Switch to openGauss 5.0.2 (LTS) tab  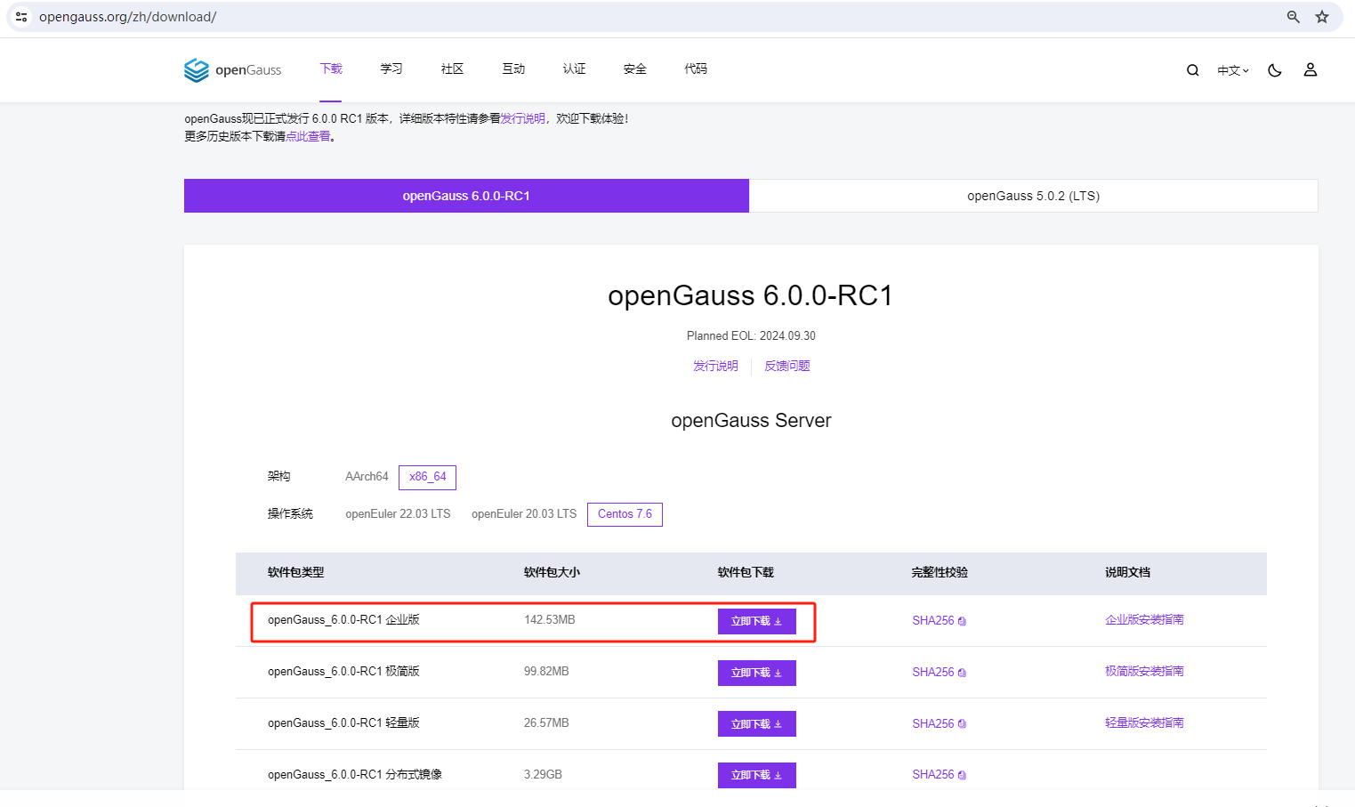pos(1033,196)
